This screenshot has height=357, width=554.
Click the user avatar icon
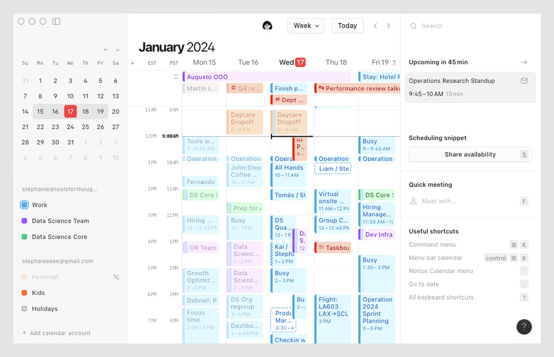pos(267,26)
